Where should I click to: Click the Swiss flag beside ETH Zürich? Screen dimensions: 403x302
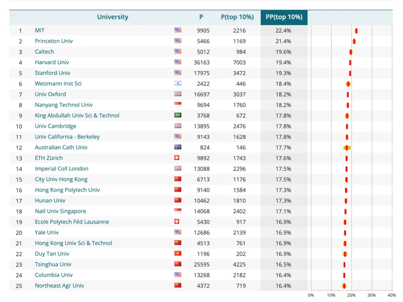point(177,158)
